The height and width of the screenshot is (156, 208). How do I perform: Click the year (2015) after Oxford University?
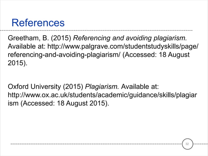pyautogui.click(x=73, y=86)
